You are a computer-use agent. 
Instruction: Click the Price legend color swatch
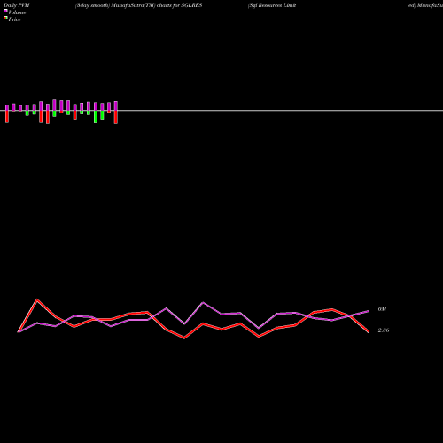pos(5,18)
